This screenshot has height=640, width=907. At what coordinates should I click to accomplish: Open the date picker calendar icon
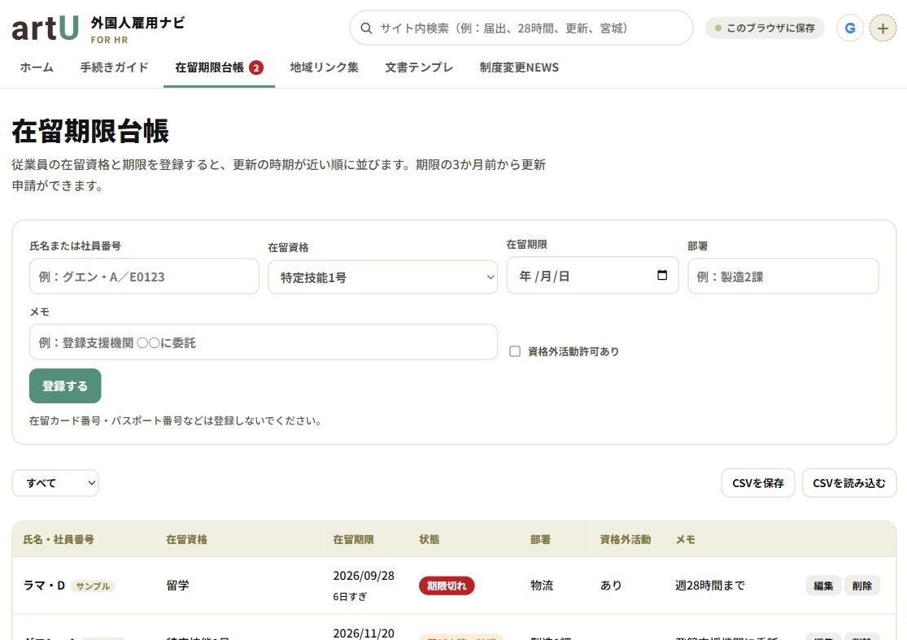click(x=662, y=275)
